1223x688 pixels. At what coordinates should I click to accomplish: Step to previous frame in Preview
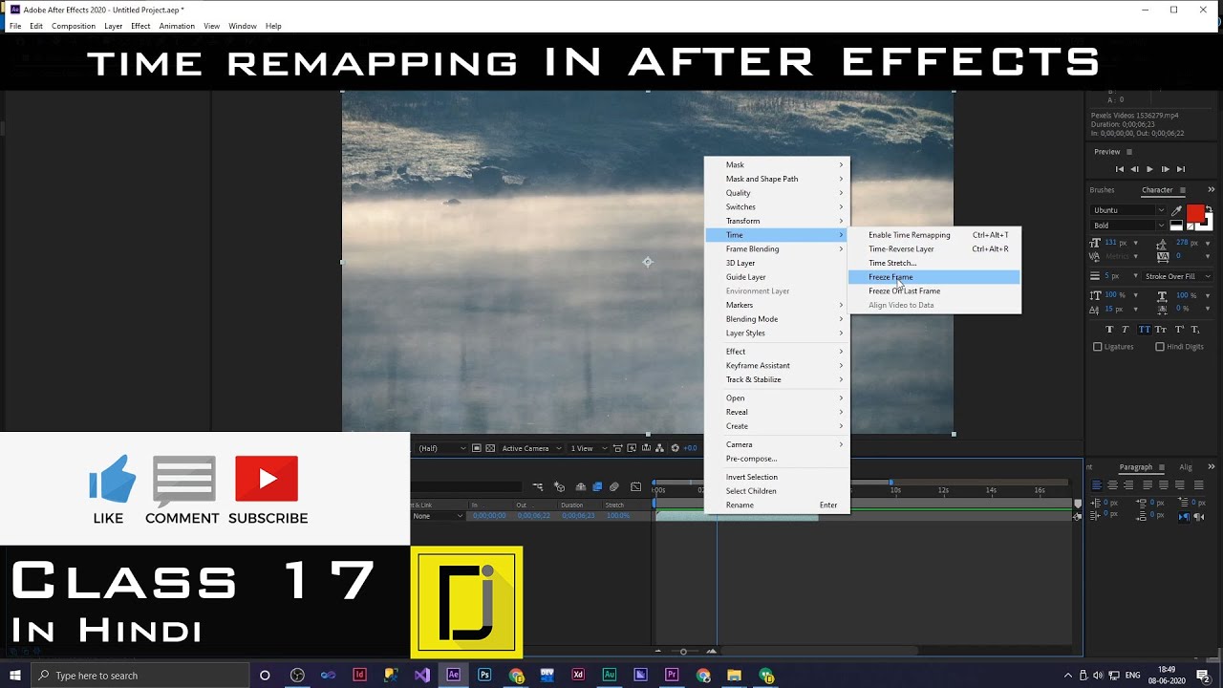(x=1134, y=169)
